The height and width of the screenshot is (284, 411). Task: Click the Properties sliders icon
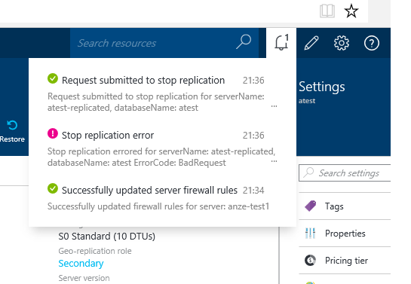click(x=311, y=234)
